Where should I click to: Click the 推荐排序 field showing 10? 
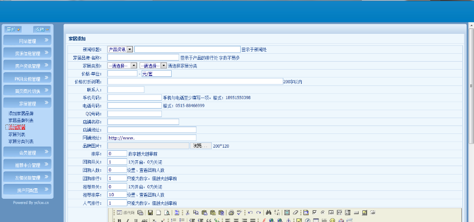117,195
